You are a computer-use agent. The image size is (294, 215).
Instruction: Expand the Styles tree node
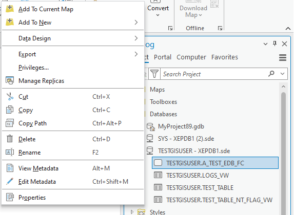132,211
